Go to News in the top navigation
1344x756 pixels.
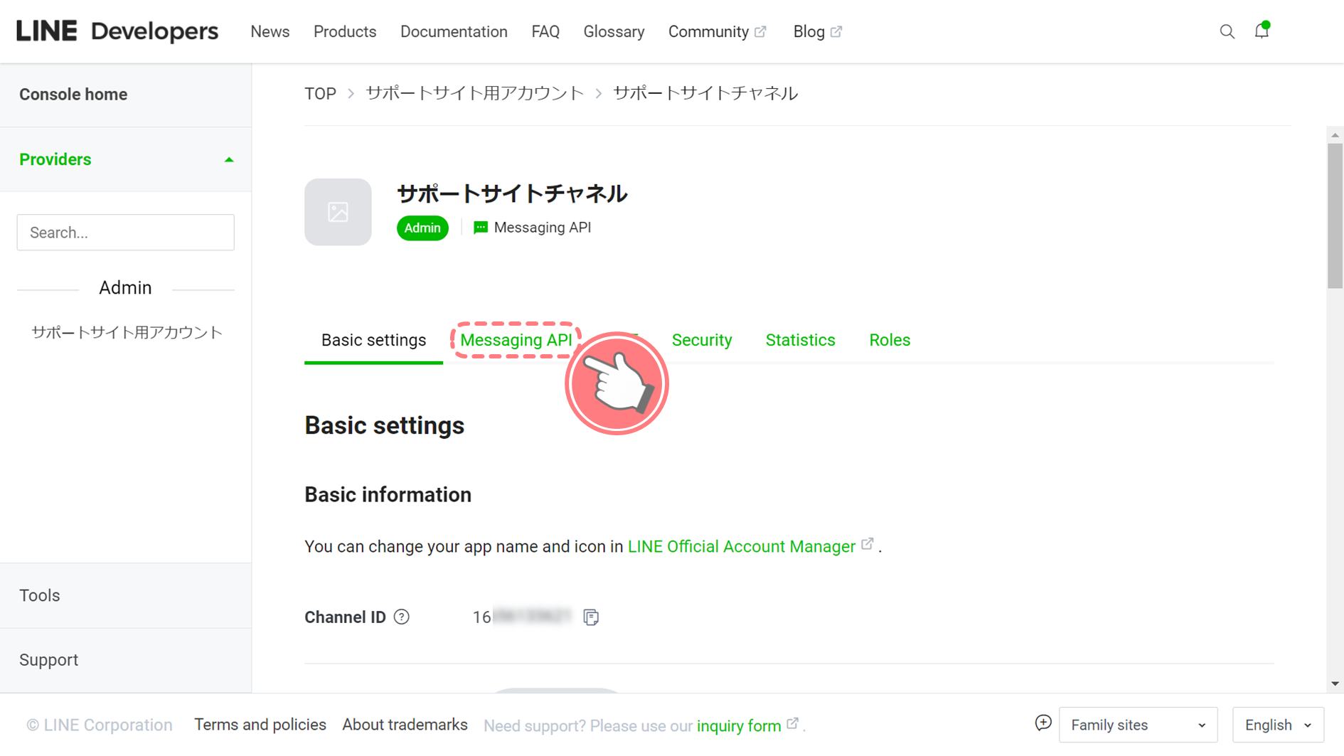pos(270,32)
